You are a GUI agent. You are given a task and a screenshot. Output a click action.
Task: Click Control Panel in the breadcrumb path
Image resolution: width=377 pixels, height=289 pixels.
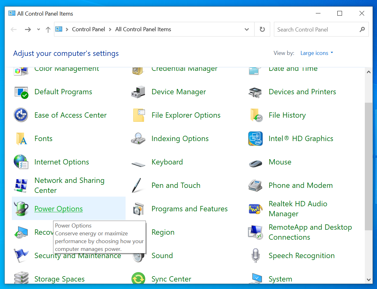(88, 29)
